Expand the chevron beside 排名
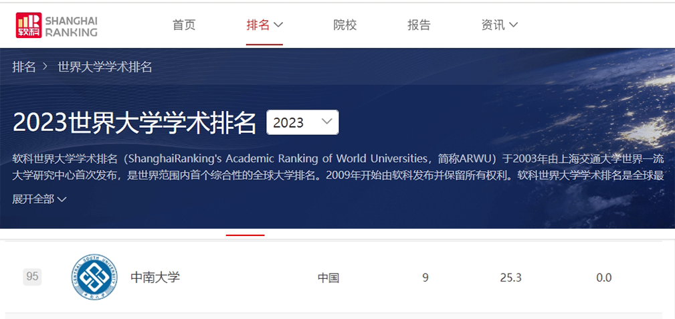Screen dimensions: 675x319 (278, 25)
